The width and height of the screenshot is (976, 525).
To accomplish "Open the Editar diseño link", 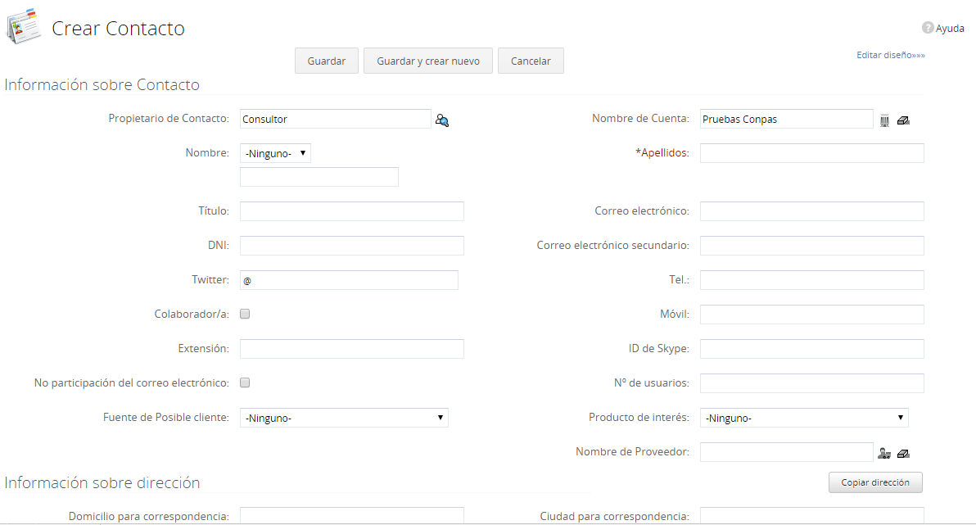I will point(890,56).
